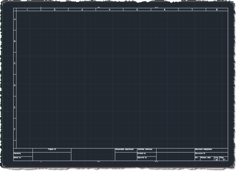The image size is (238, 172).
Task: Click the "Document designation" label
Action: (204, 149)
